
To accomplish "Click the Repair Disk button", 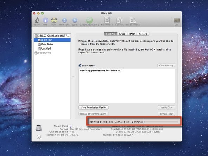I will 166,114.
